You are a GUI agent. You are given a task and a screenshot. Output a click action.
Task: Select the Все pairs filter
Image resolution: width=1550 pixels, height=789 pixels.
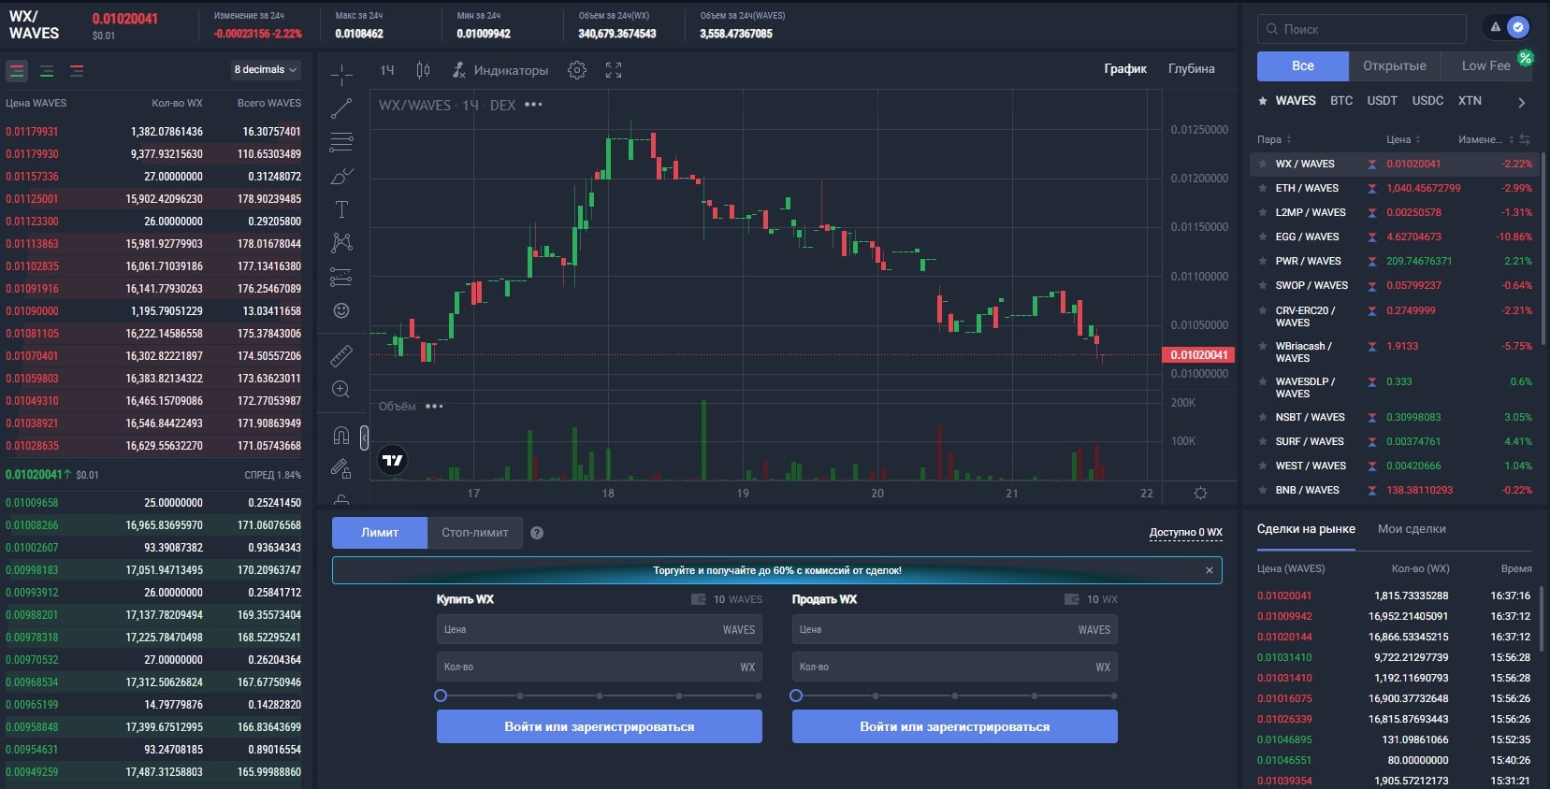1303,66
